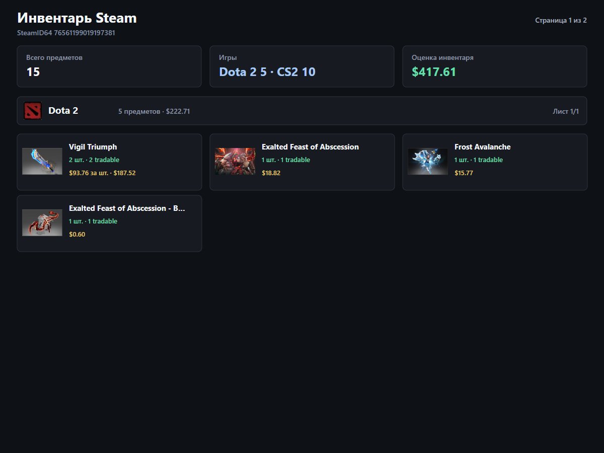Click the Dota 2 section header name

pyautogui.click(x=63, y=111)
